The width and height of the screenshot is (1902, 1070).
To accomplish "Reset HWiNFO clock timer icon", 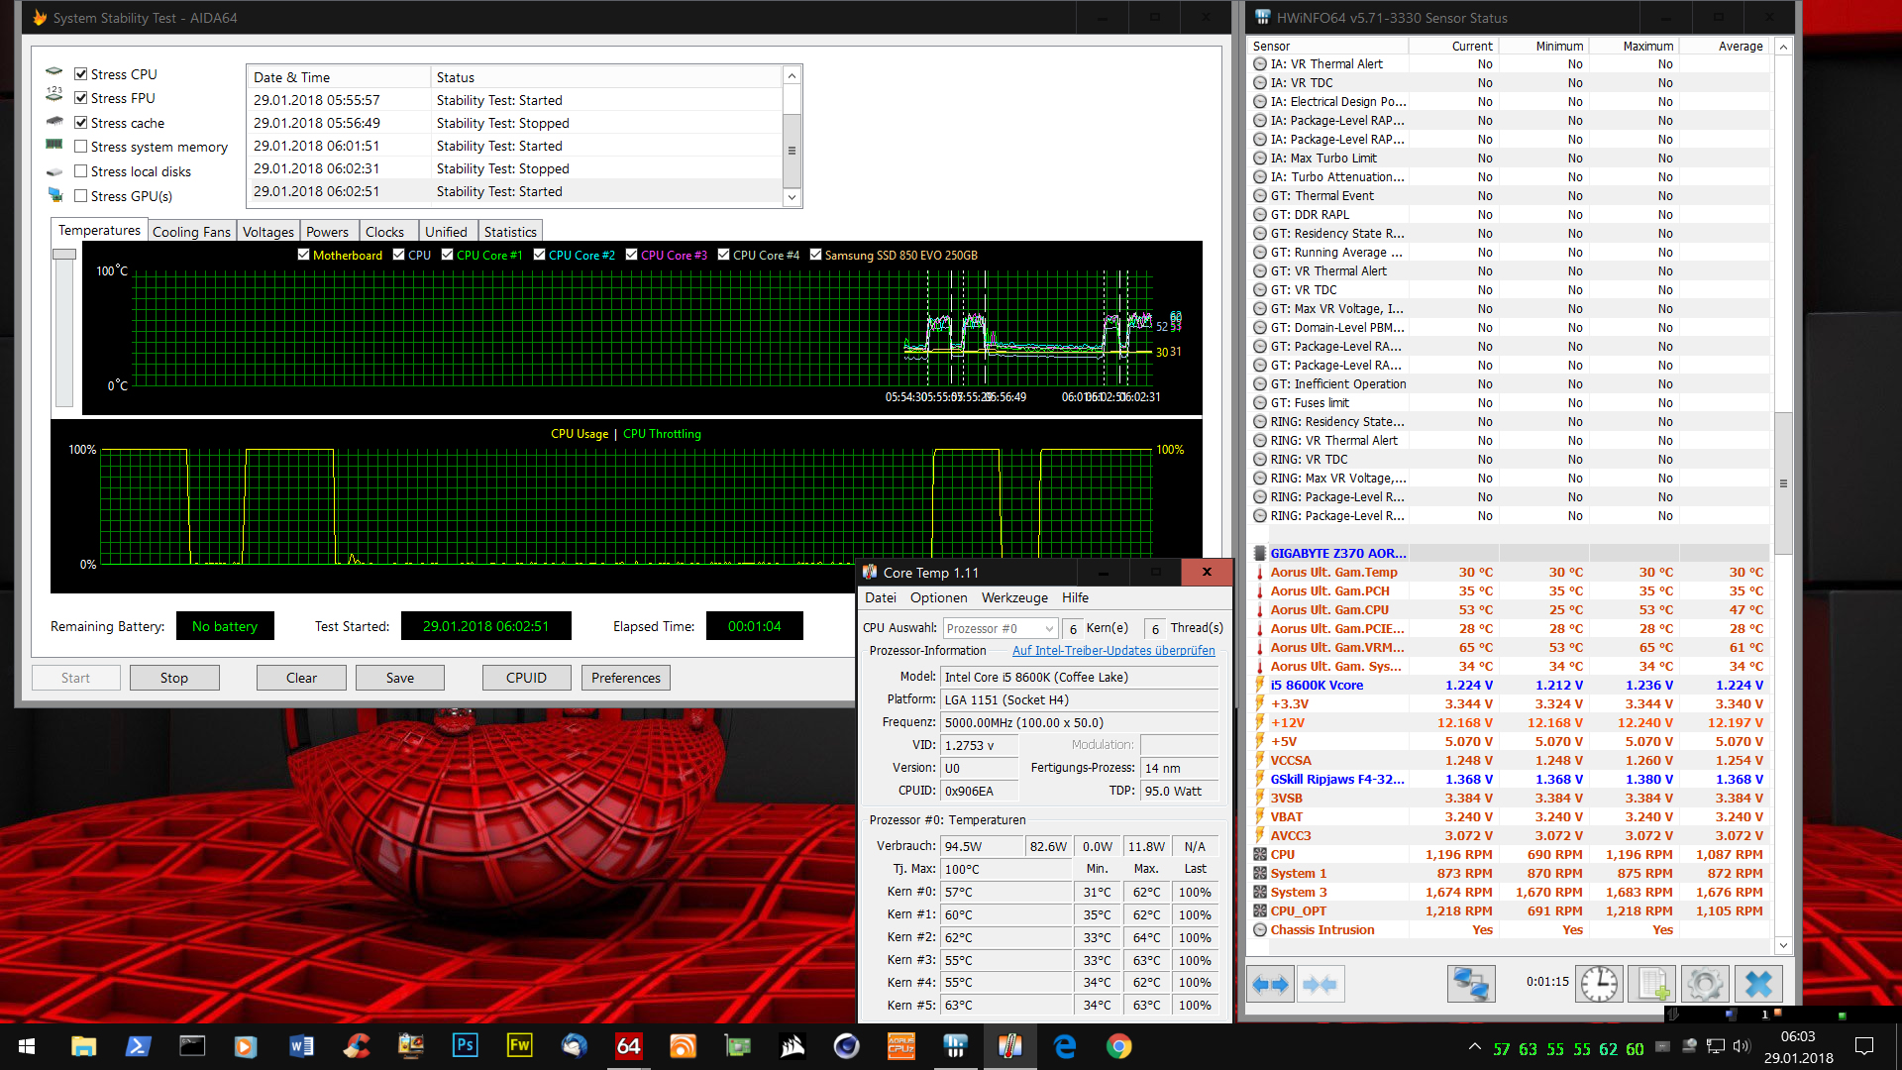I will (x=1599, y=984).
